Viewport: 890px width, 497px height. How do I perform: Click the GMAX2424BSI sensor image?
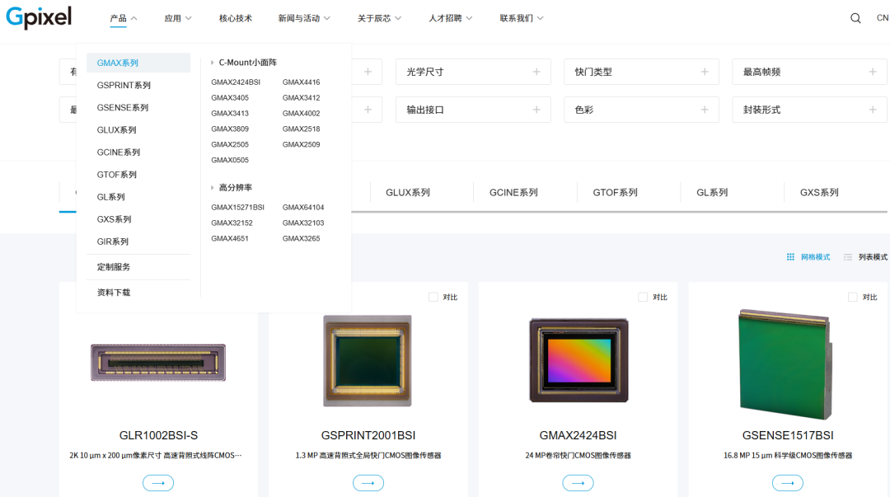tap(578, 360)
